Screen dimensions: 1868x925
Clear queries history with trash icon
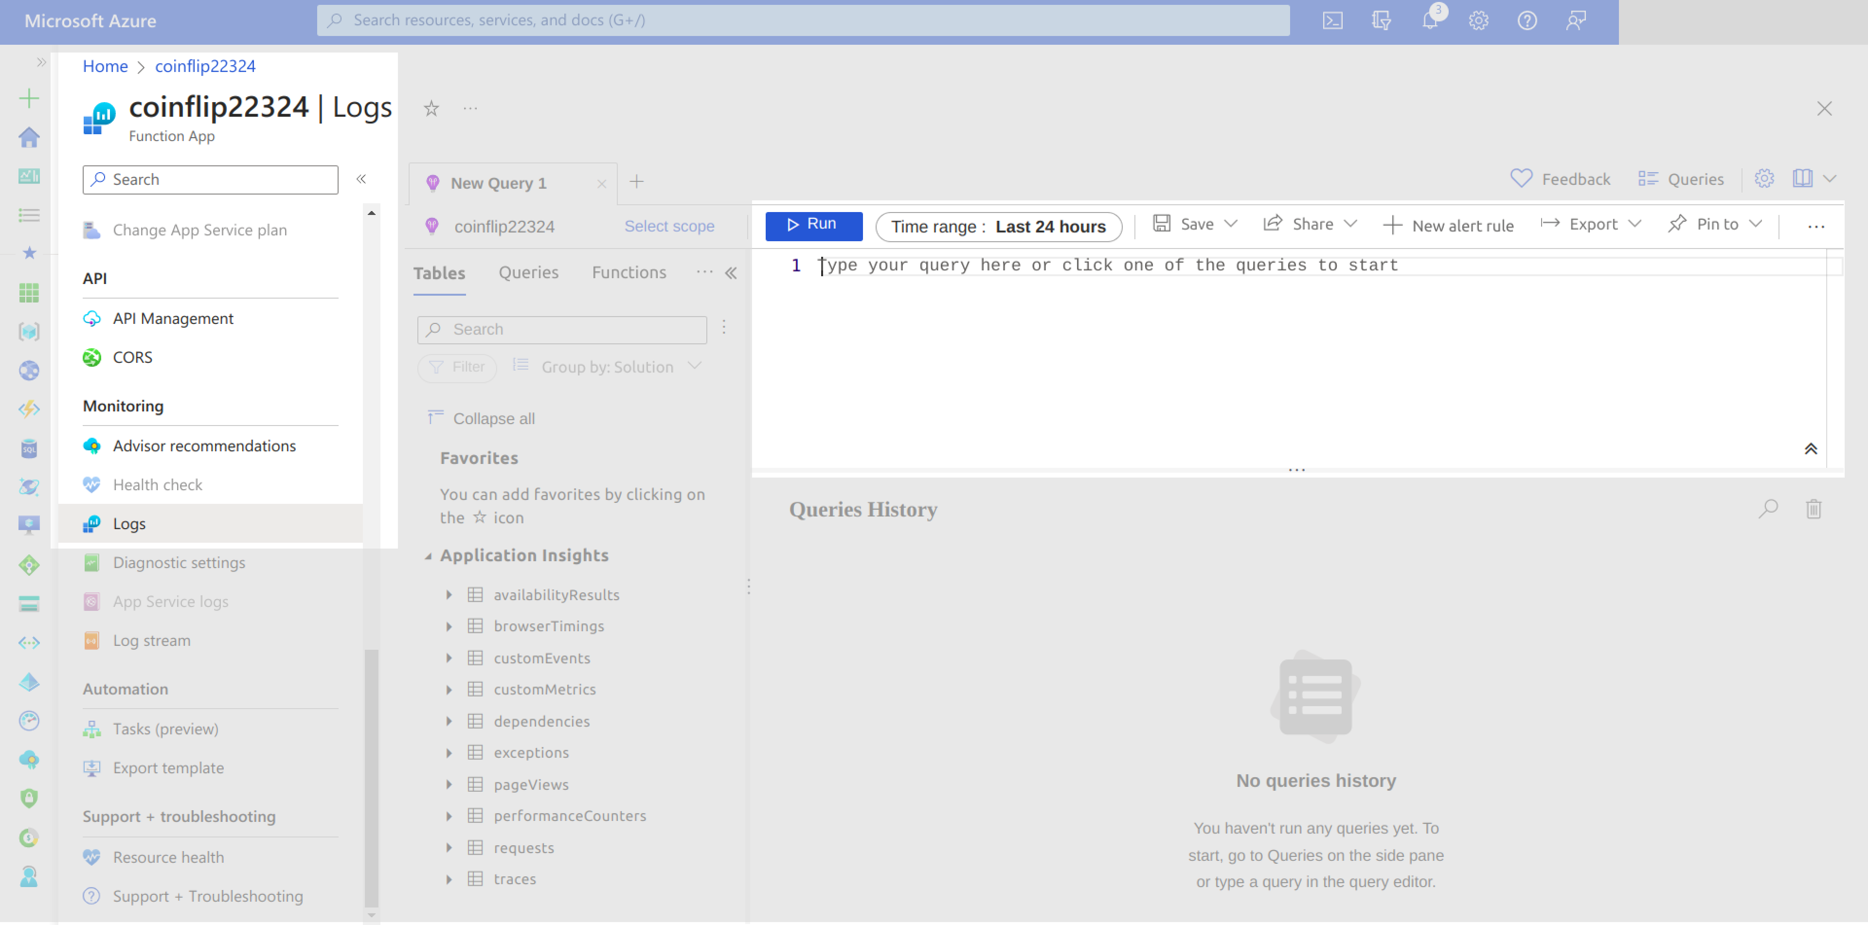1813,509
